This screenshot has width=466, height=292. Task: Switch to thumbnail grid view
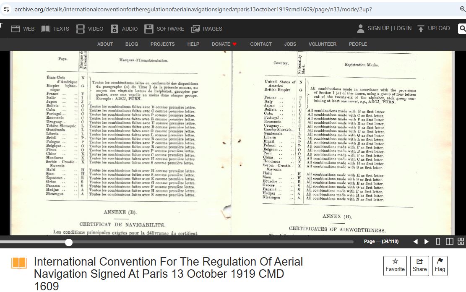(x=461, y=242)
